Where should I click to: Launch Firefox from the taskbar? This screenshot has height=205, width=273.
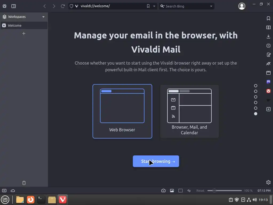pos(31,200)
